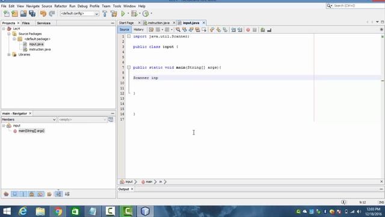Screen dimensions: 385x217
Task: Toggle Show Inherited Members in Navigator
Action: 6,194
